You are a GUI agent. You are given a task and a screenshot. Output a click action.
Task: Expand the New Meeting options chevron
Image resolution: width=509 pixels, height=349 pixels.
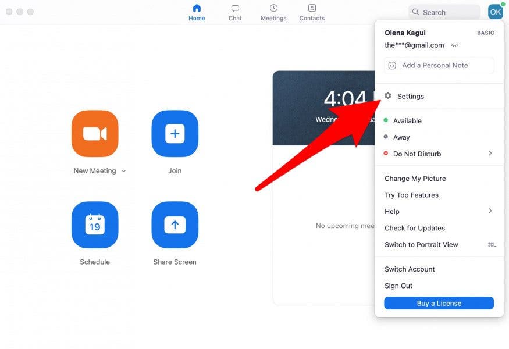tap(123, 171)
